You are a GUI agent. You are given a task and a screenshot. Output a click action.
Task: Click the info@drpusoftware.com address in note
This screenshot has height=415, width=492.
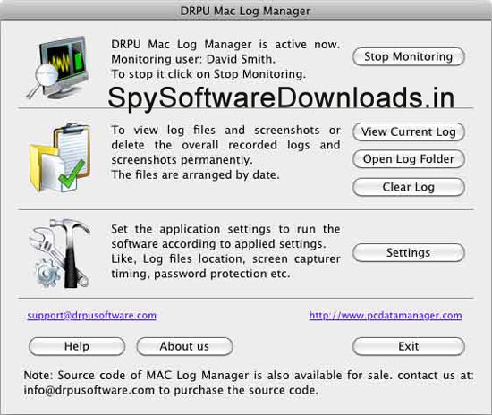click(89, 390)
